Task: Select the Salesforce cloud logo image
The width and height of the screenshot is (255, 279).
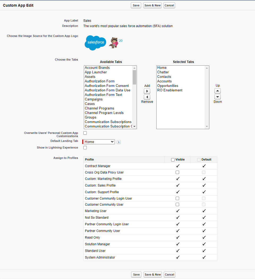Action: click(96, 43)
